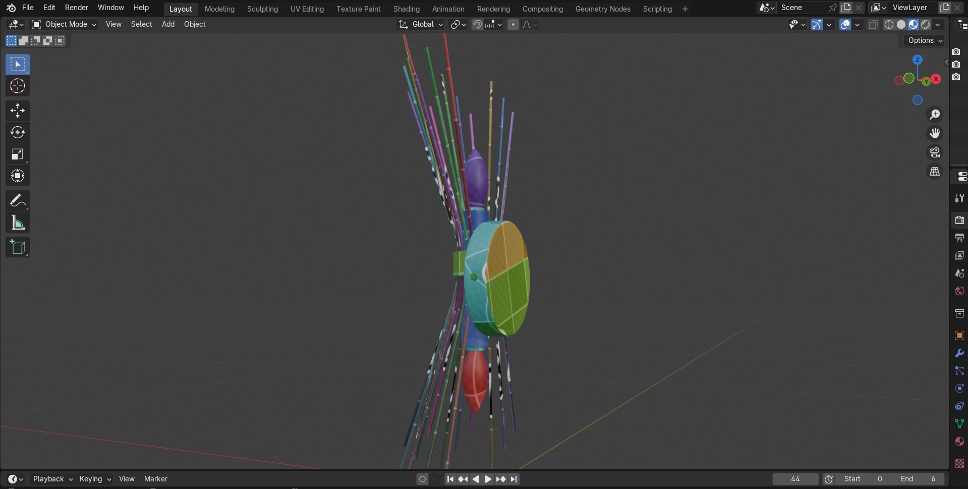
Task: Open the Output properties tab
Action: point(959,238)
